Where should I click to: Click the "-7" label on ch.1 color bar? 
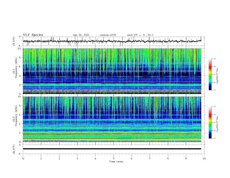[214, 90]
